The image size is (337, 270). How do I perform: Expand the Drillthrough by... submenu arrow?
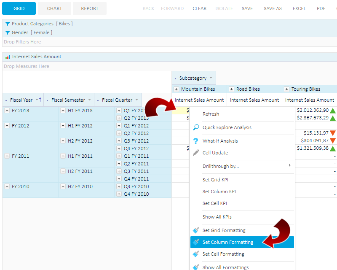coord(290,165)
